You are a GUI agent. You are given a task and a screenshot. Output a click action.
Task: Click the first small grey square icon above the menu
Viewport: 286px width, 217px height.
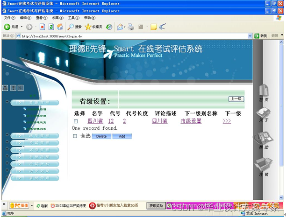(5, 88)
